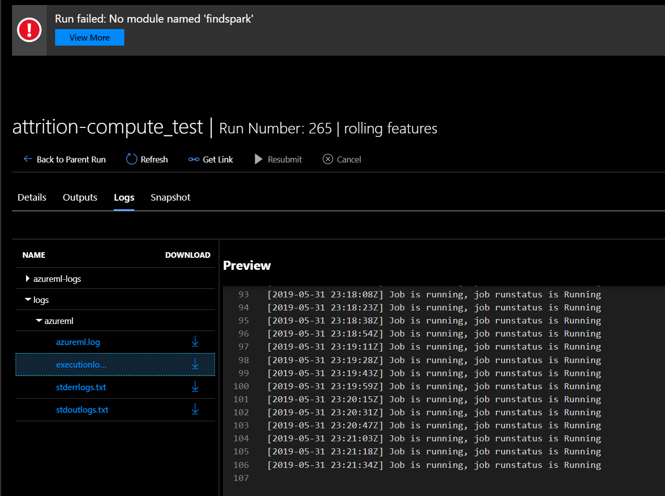This screenshot has width=665, height=496.
Task: Switch to the Details tab
Action: pos(32,197)
